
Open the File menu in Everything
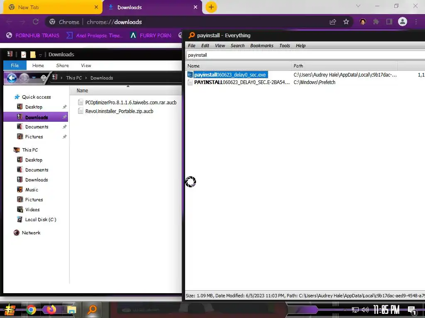[192, 46]
